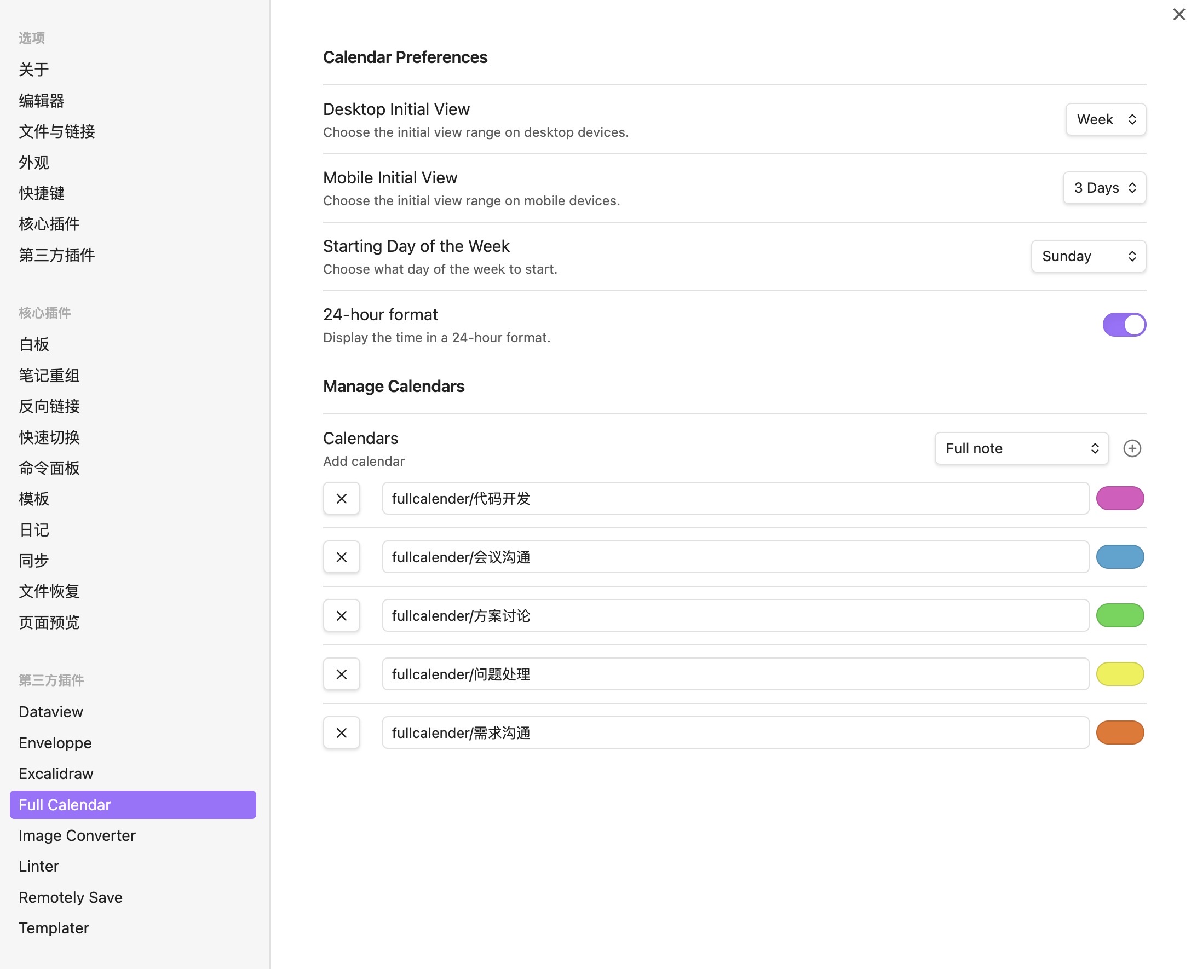
Task: Open the Excalidraw plugin settings
Action: click(56, 774)
